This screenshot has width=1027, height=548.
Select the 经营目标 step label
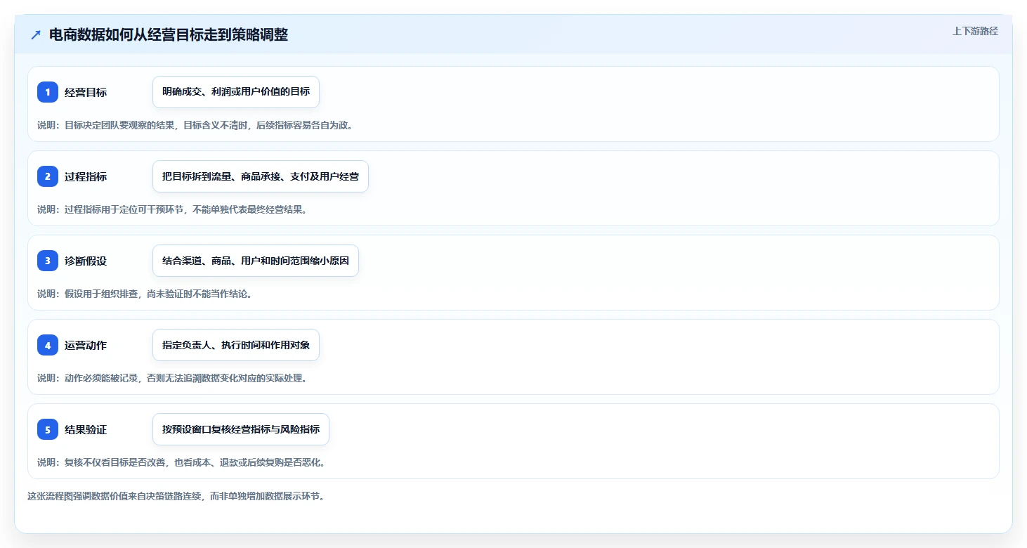pyautogui.click(x=86, y=92)
